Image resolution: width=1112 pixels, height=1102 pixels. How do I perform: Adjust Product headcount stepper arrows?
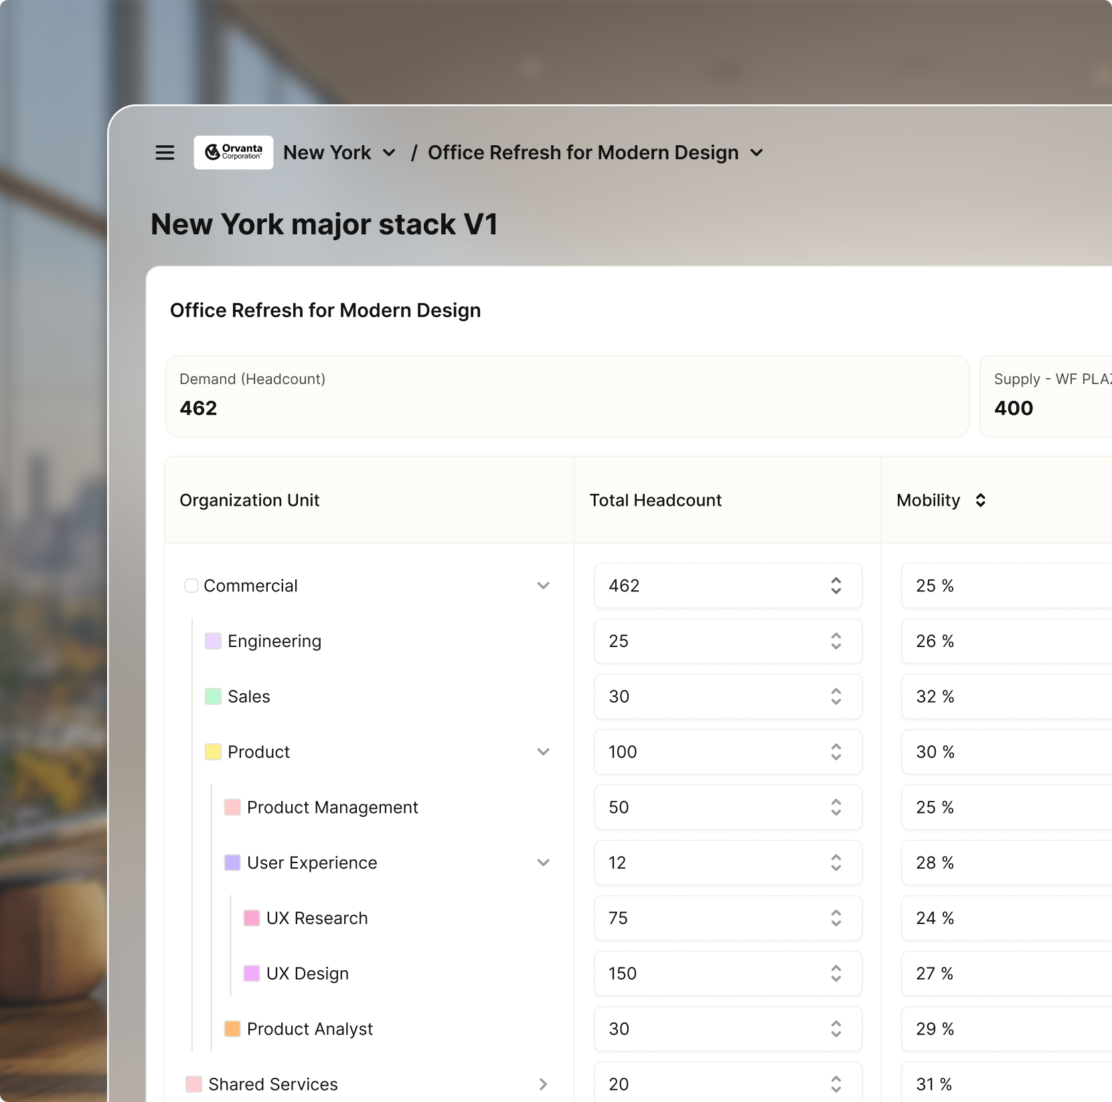point(836,752)
